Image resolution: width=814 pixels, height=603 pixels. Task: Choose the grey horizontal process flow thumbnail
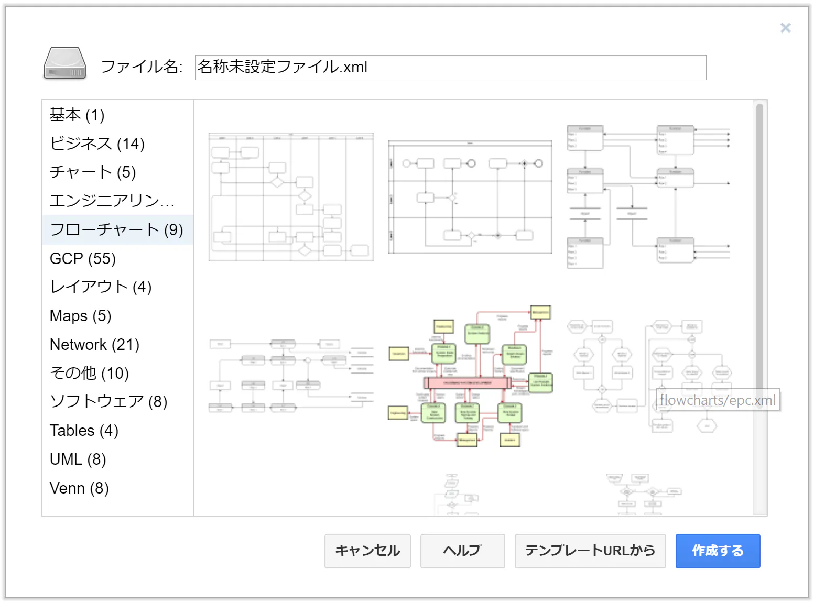[x=291, y=376]
